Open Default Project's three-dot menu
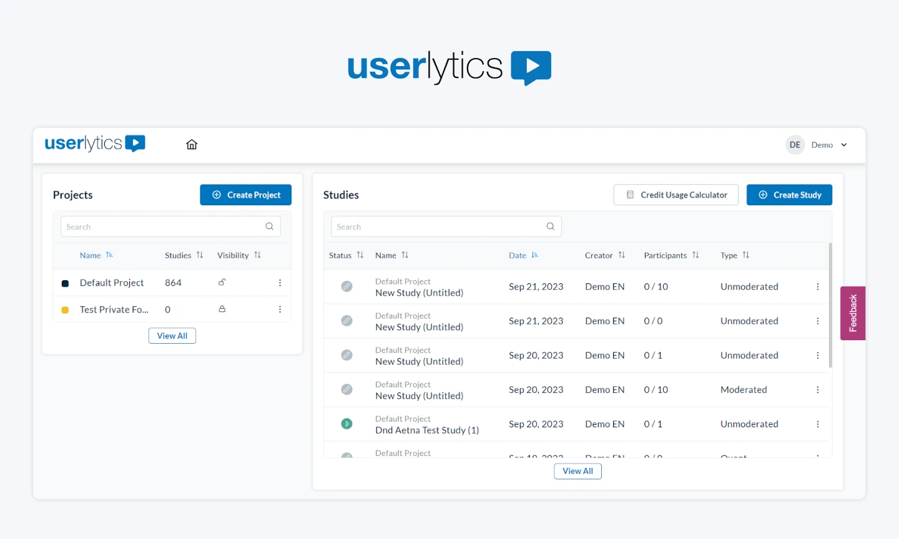The height and width of the screenshot is (539, 899). [x=280, y=283]
